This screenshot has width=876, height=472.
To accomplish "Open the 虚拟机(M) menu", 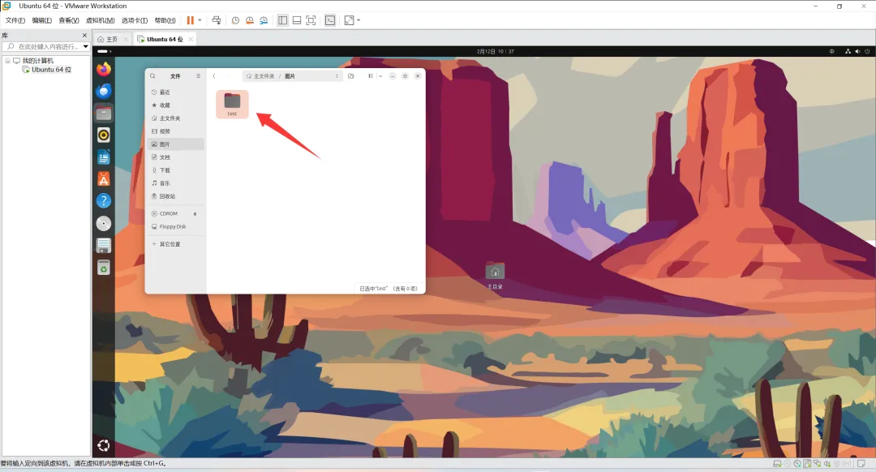I will (x=100, y=20).
